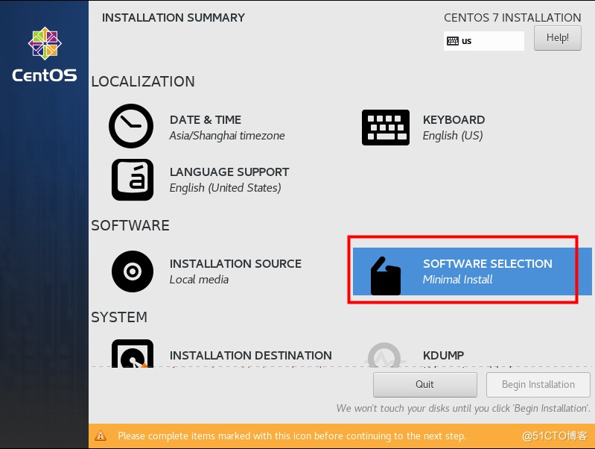Select SOFTWARE SELECTION label
This screenshot has width=595, height=449.
tap(488, 263)
